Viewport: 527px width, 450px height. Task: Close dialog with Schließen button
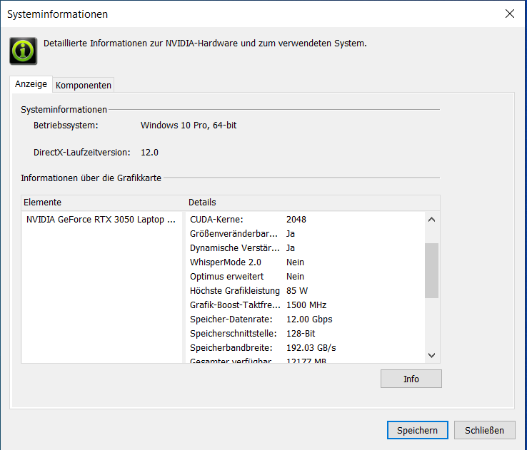tap(484, 430)
